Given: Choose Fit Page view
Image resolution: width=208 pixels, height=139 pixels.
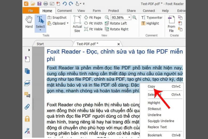Looking at the screenshot, I should pyautogui.click(x=93, y=18).
